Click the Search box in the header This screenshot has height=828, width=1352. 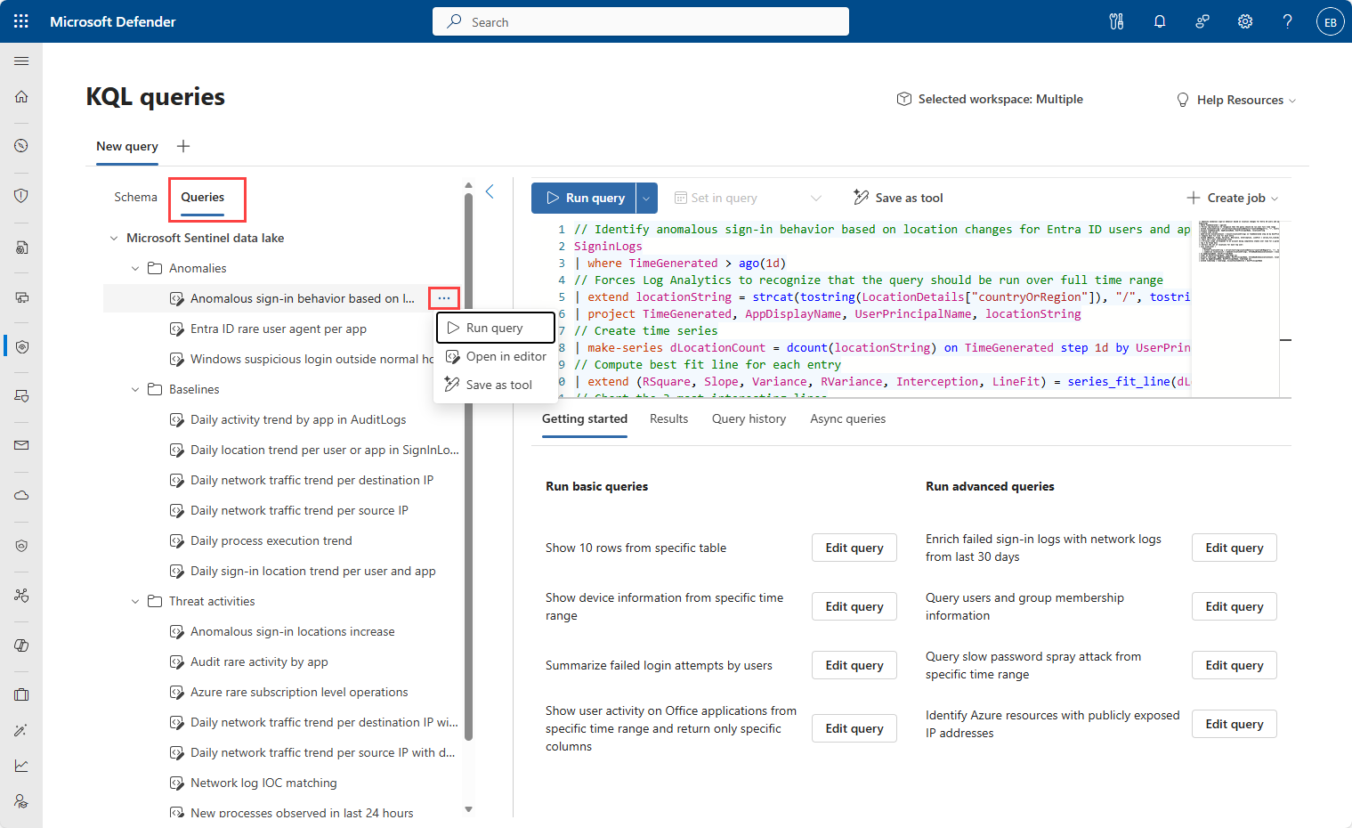pyautogui.click(x=641, y=21)
